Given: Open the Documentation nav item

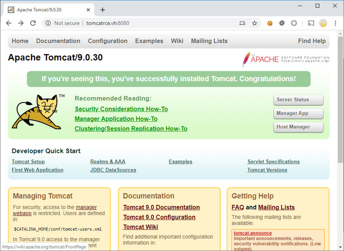Looking at the screenshot, I should (x=58, y=41).
